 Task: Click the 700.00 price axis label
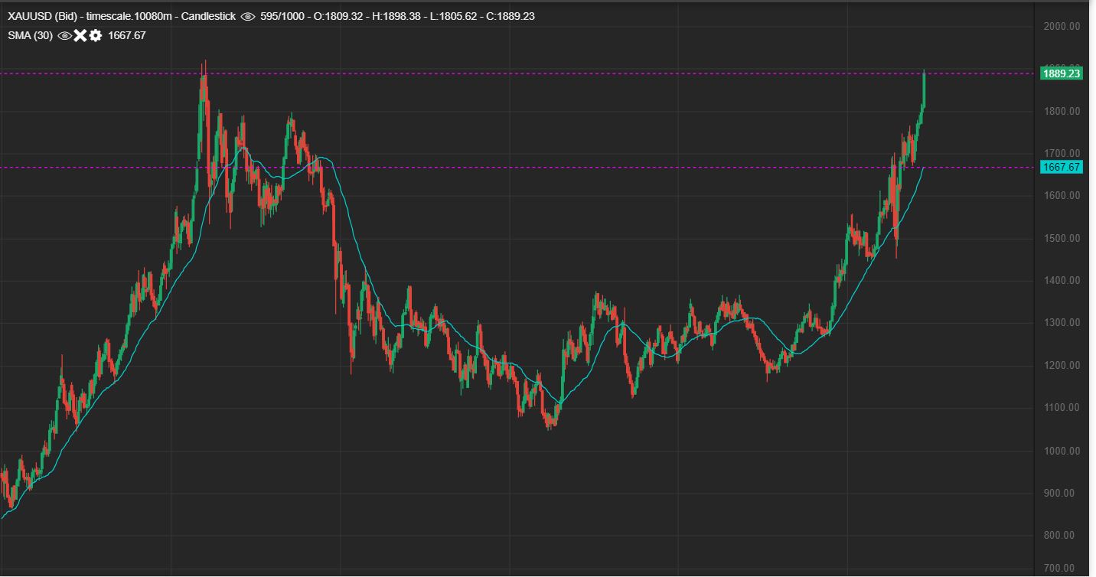click(1062, 568)
